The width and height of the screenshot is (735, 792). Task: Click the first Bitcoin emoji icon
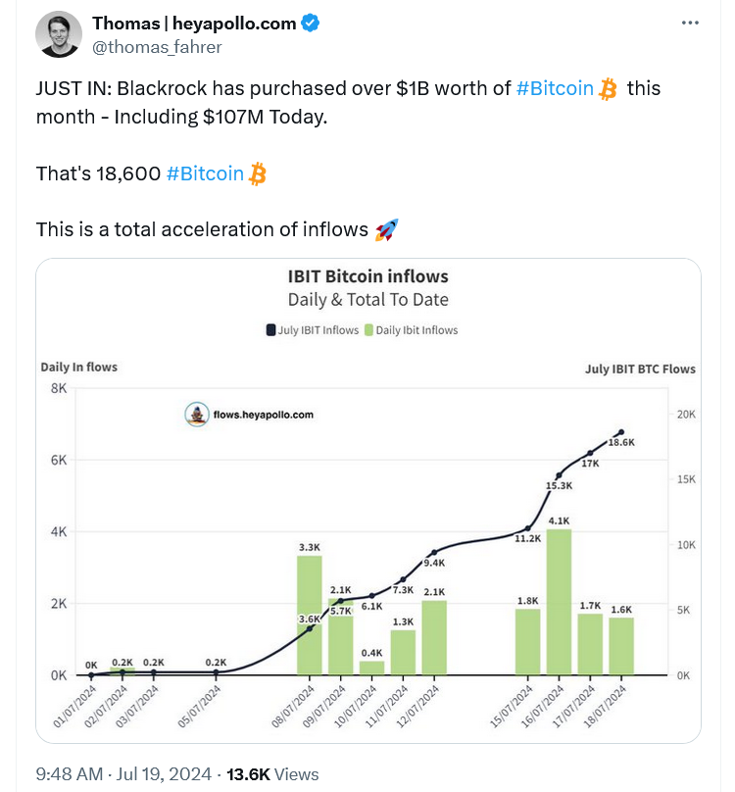click(x=608, y=89)
